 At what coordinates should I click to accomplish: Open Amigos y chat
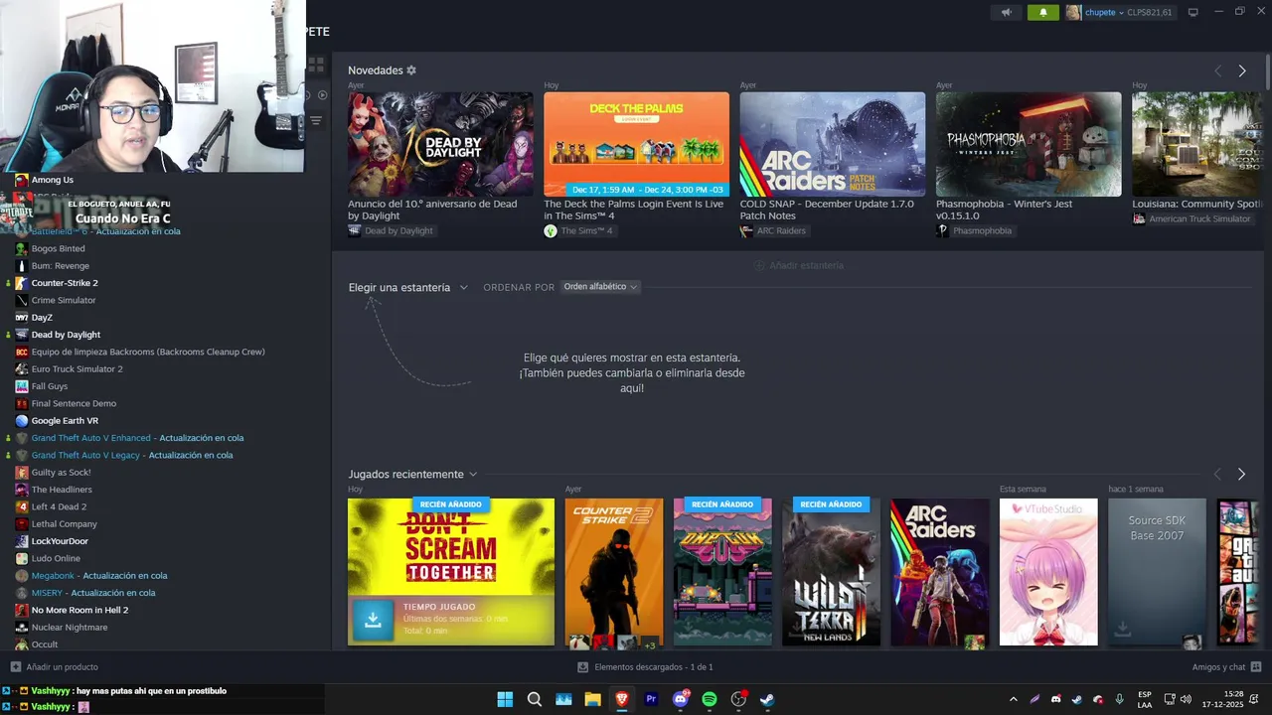point(1226,667)
